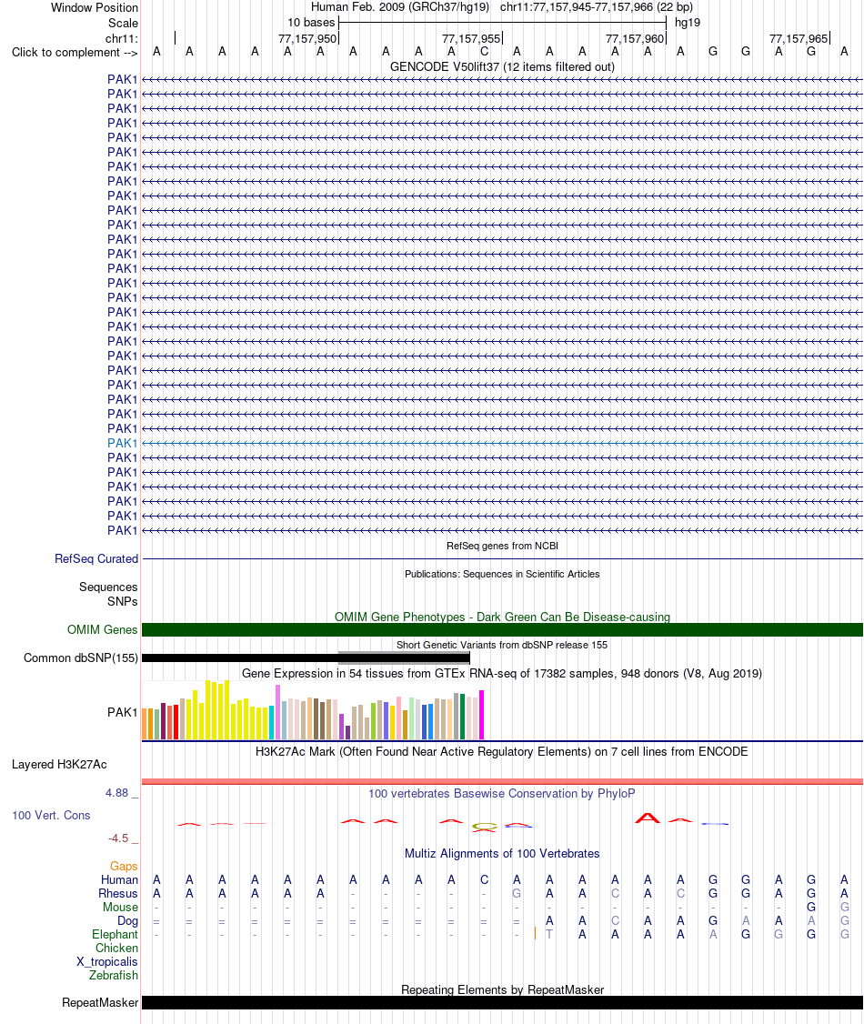Select the 'Human' alignment row label
This screenshot has height=1024, width=864.
pos(119,880)
